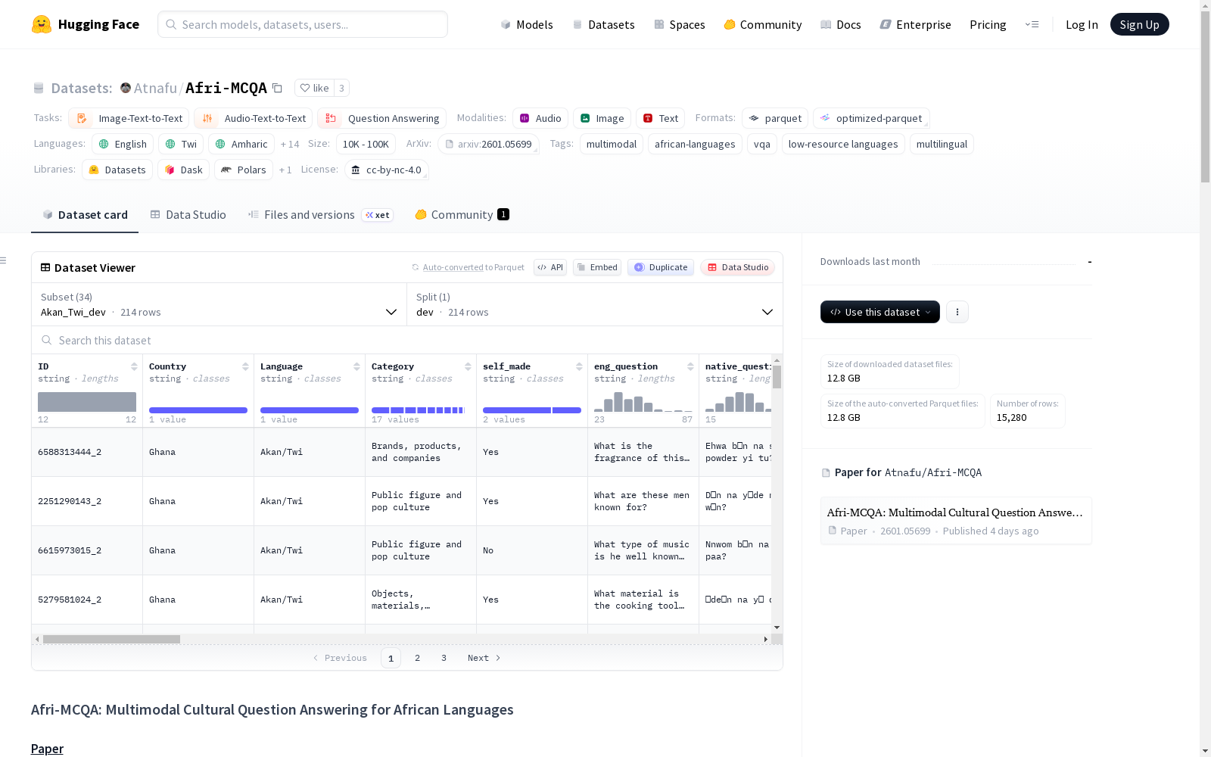Click the Sign Up button
1211x757 pixels.
pos(1139,24)
